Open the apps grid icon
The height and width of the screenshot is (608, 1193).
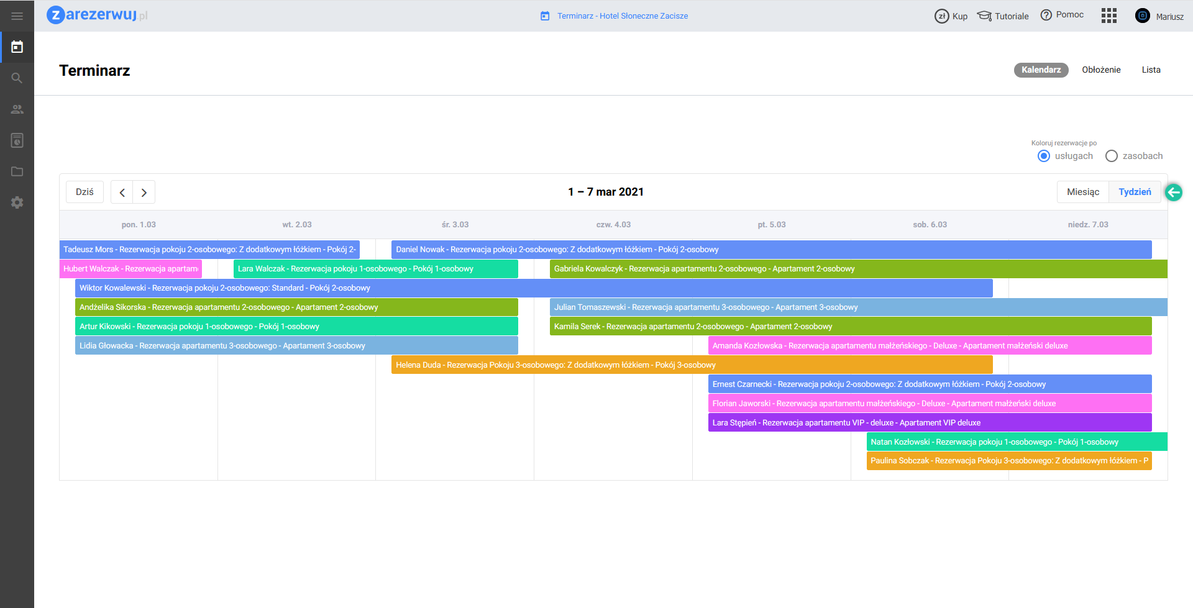point(1109,16)
